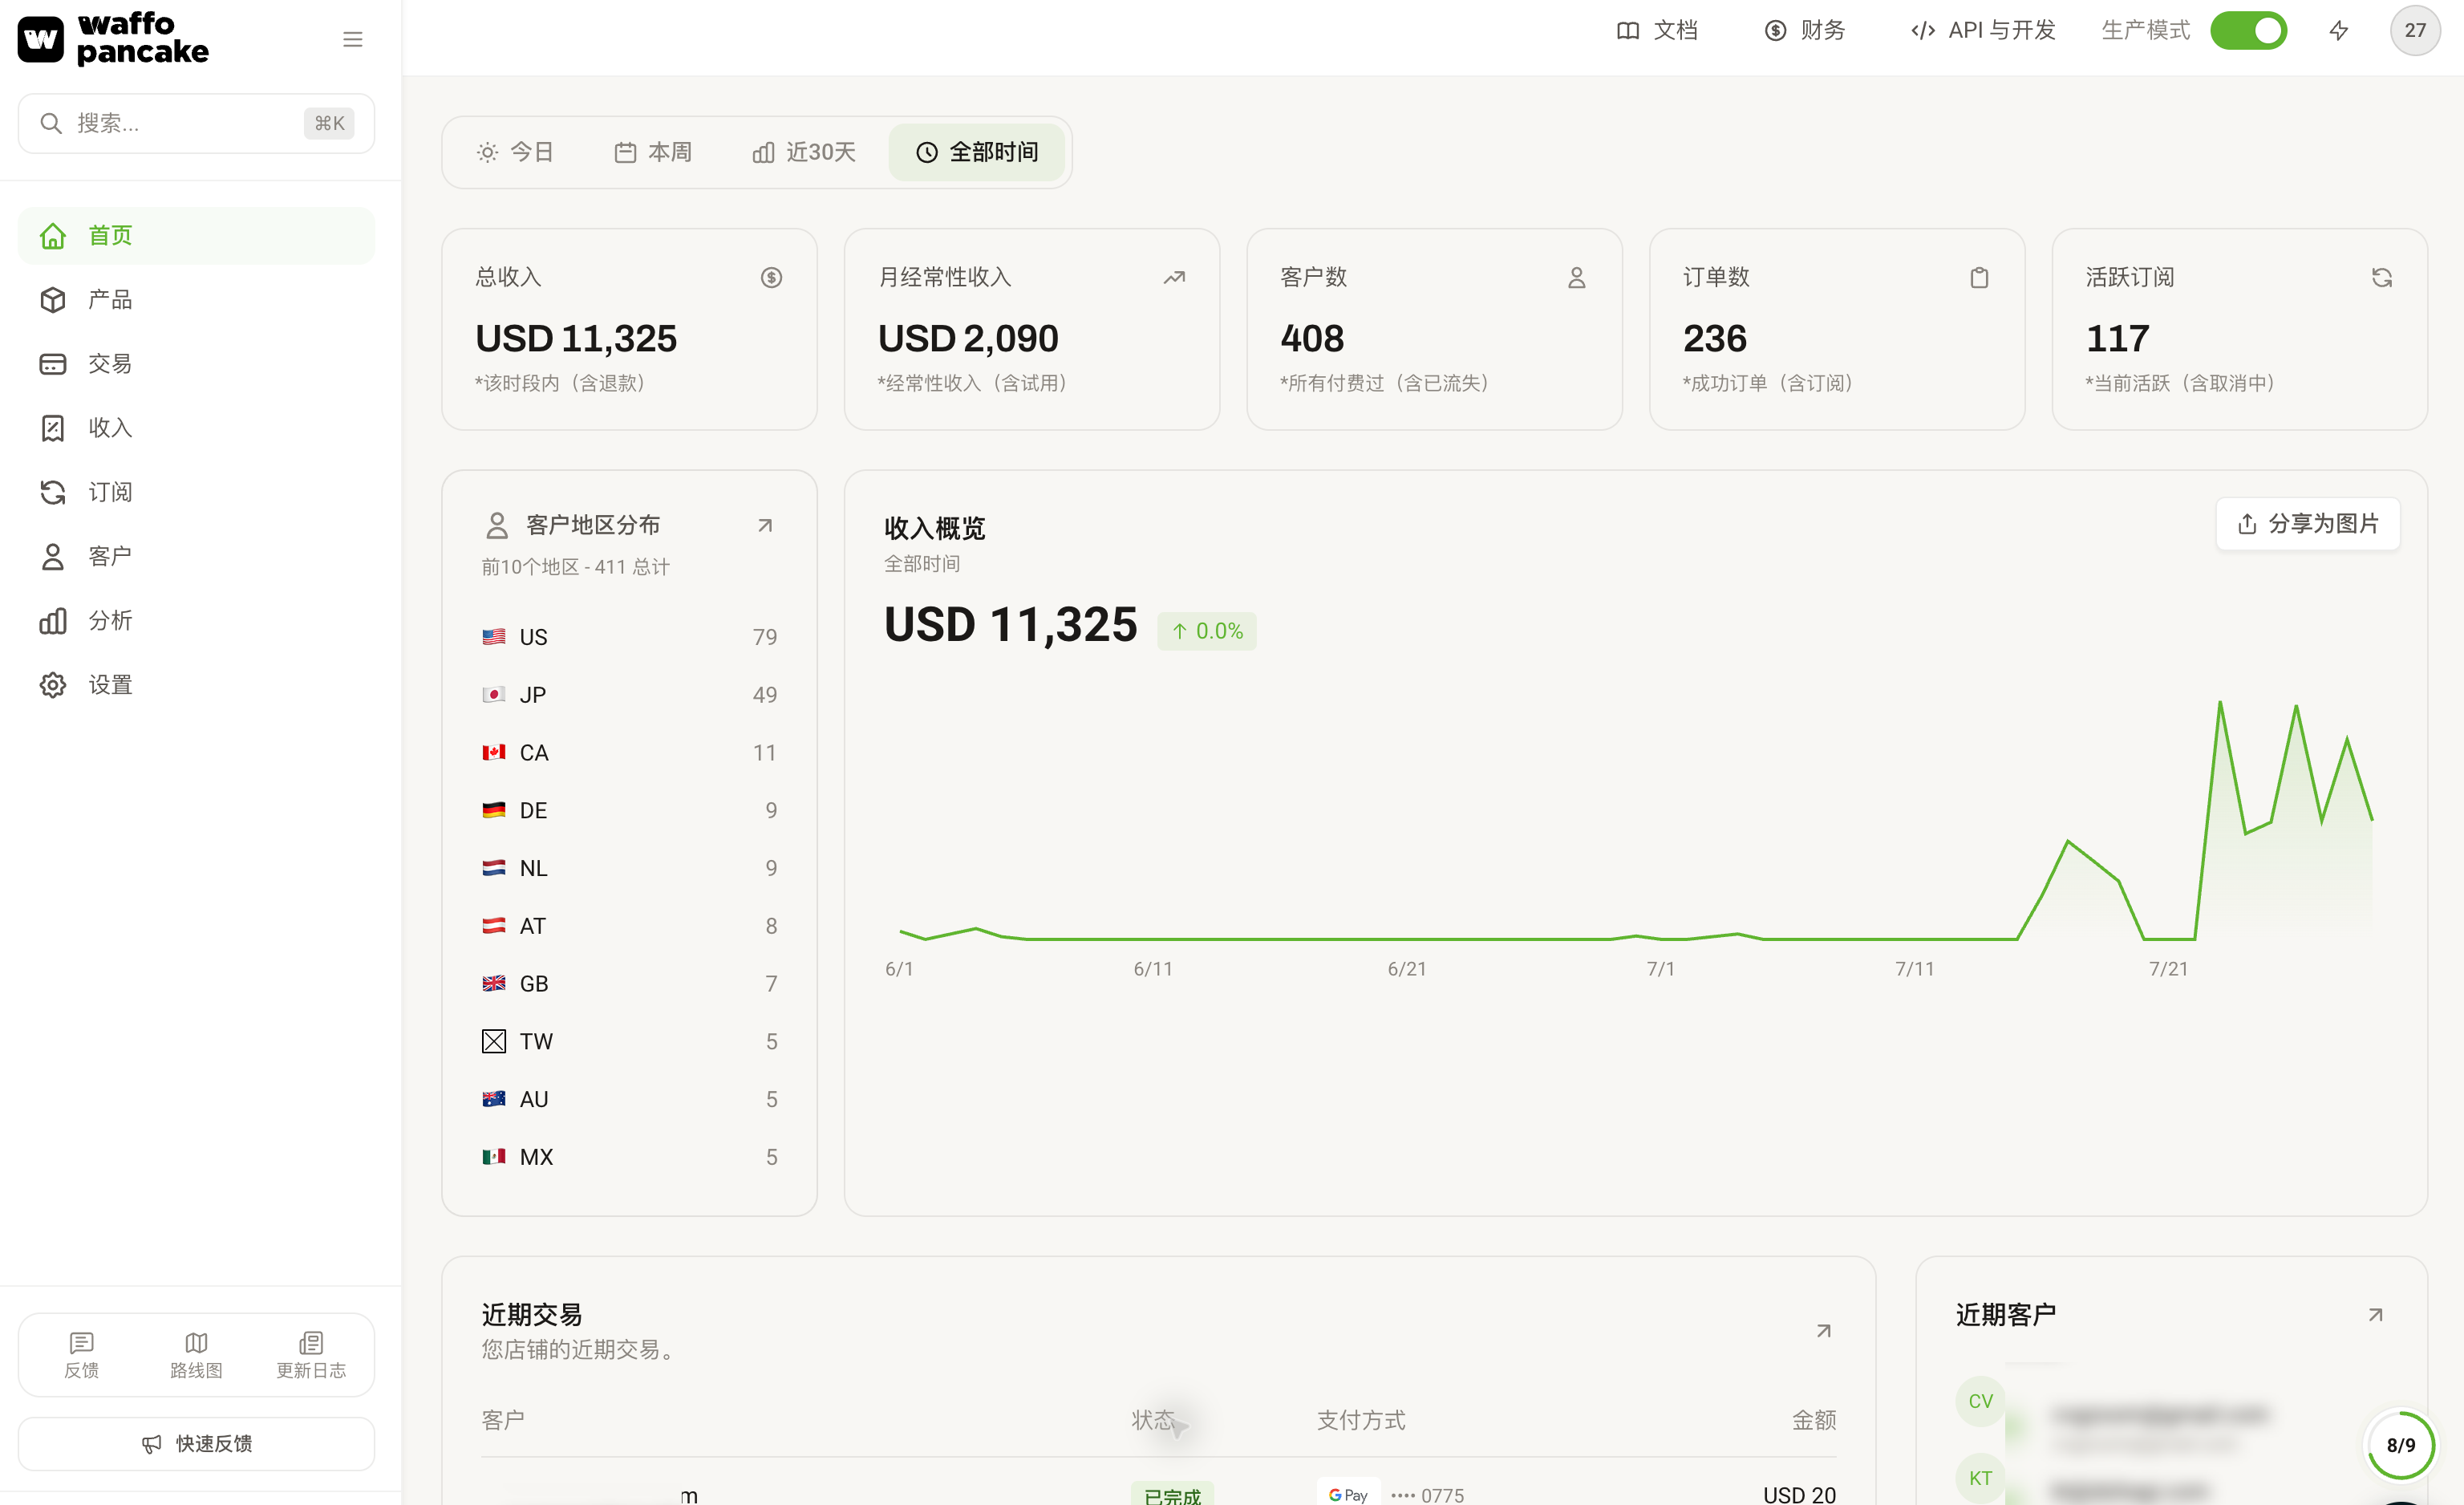Open 交易 transactions page
The width and height of the screenshot is (2464, 1505).
point(196,364)
